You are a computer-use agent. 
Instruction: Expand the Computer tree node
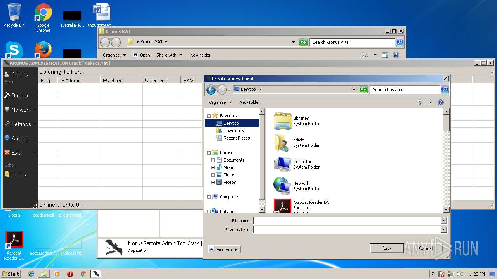[x=209, y=197]
